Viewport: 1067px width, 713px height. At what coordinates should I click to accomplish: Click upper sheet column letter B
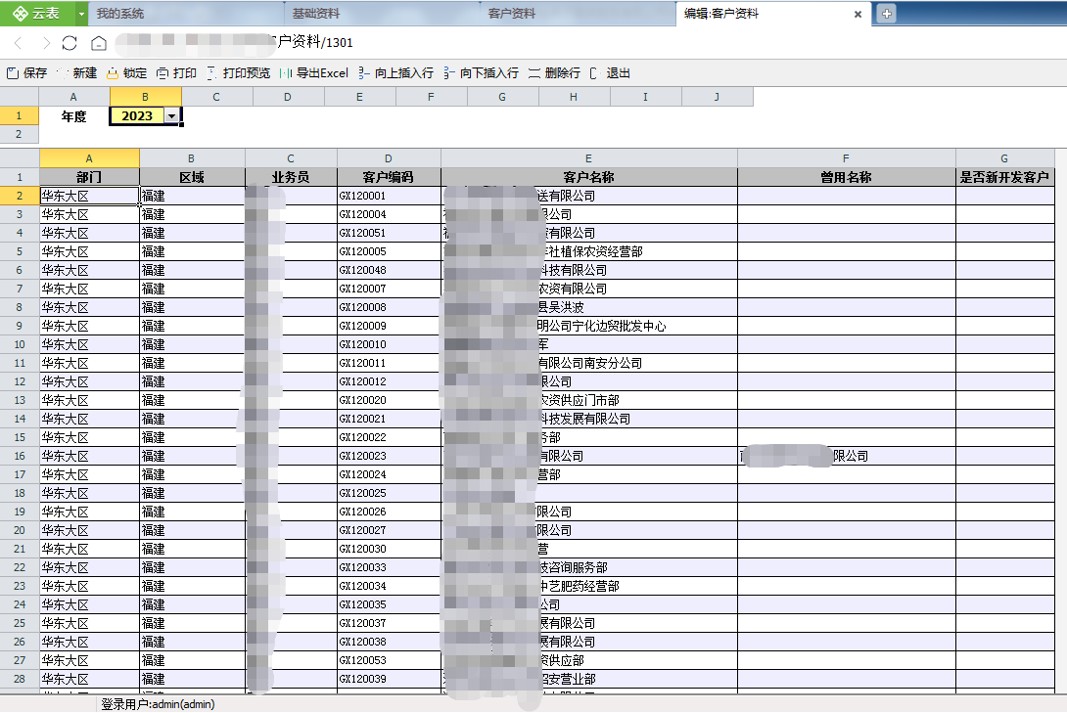pyautogui.click(x=145, y=97)
